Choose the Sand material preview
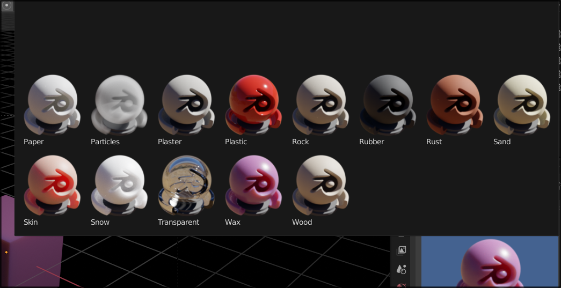 pos(522,105)
